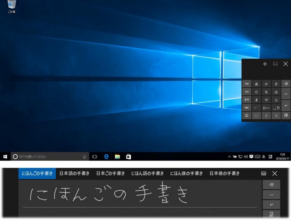
Task: Tap backspace in the handwriting panel
Action: point(271,184)
